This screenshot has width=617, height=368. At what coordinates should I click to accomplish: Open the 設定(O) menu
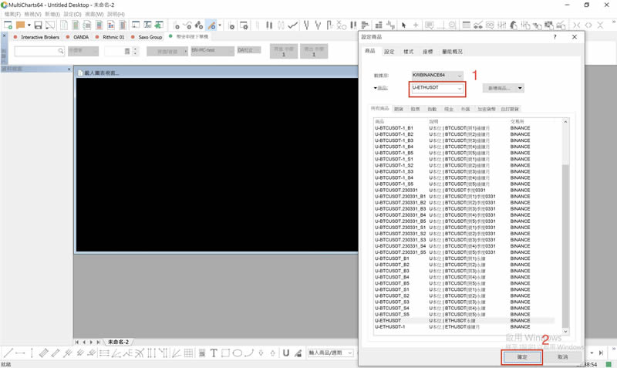click(72, 14)
